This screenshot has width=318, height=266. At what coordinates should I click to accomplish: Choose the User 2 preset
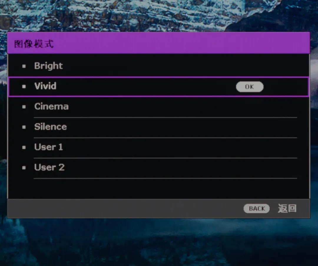tap(49, 168)
